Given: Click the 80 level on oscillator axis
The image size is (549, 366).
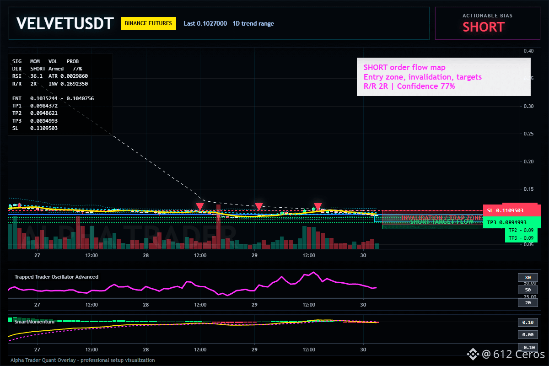Looking at the screenshot, I should (527, 277).
